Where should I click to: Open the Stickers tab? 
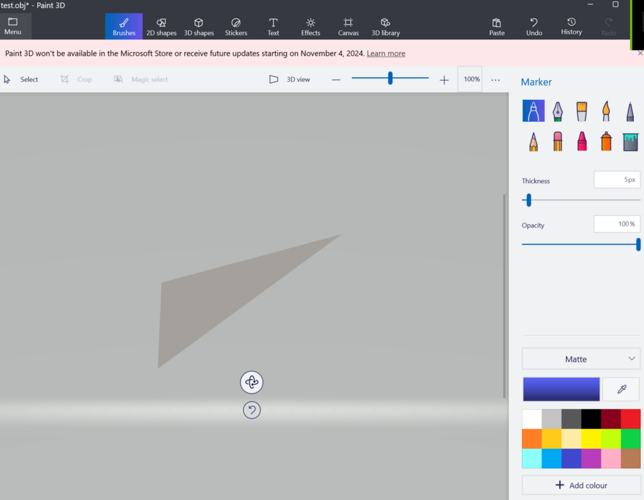(236, 26)
